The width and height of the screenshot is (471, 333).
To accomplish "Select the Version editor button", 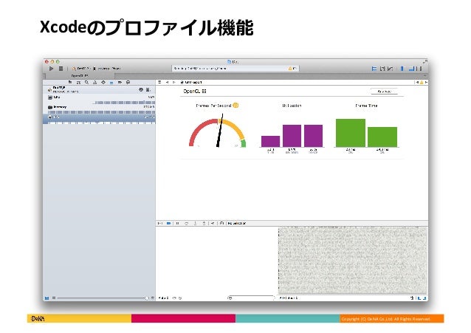I will pyautogui.click(x=391, y=69).
